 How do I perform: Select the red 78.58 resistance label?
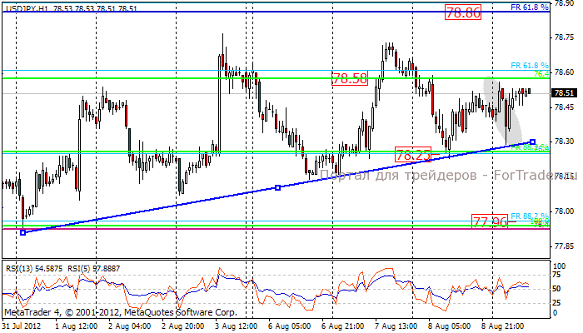coord(349,79)
